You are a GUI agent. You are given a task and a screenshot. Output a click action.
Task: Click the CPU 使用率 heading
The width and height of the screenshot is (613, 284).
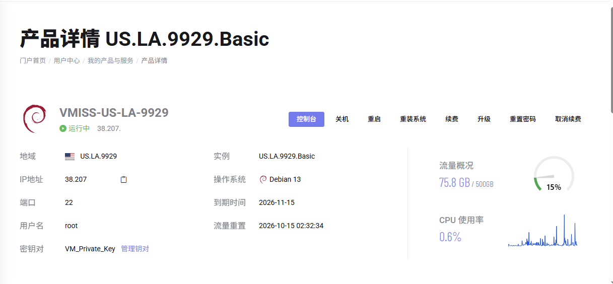[x=461, y=220]
